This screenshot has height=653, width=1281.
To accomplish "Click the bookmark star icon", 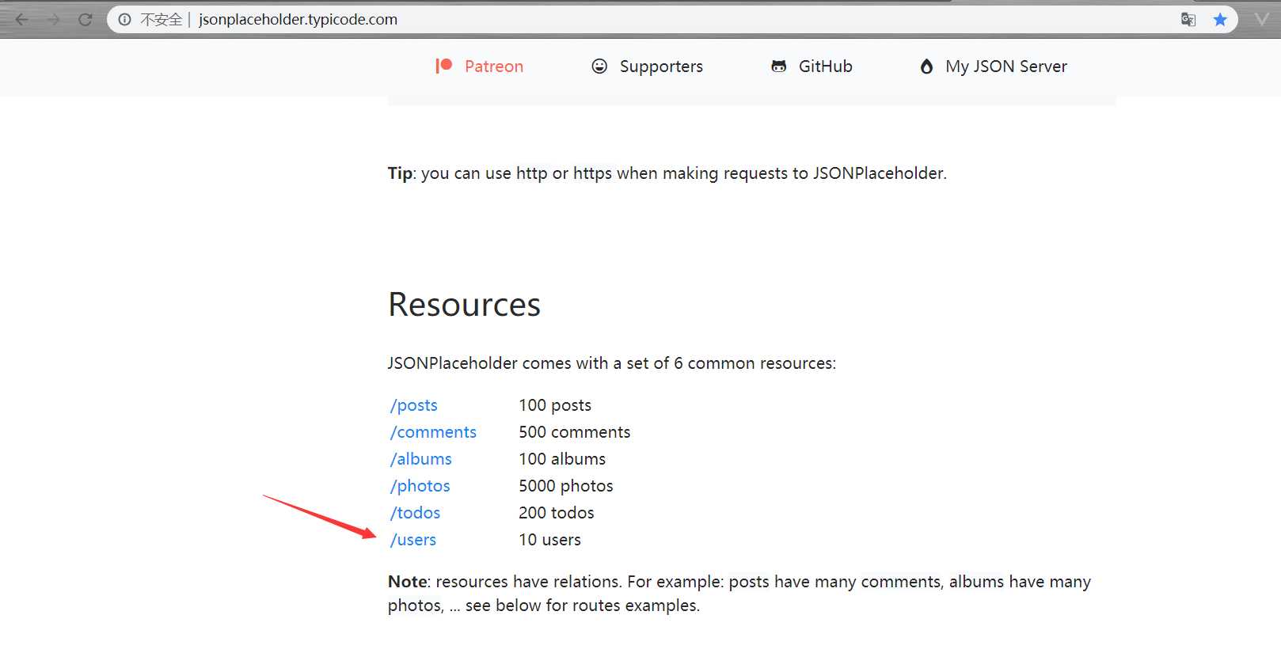I will point(1220,19).
